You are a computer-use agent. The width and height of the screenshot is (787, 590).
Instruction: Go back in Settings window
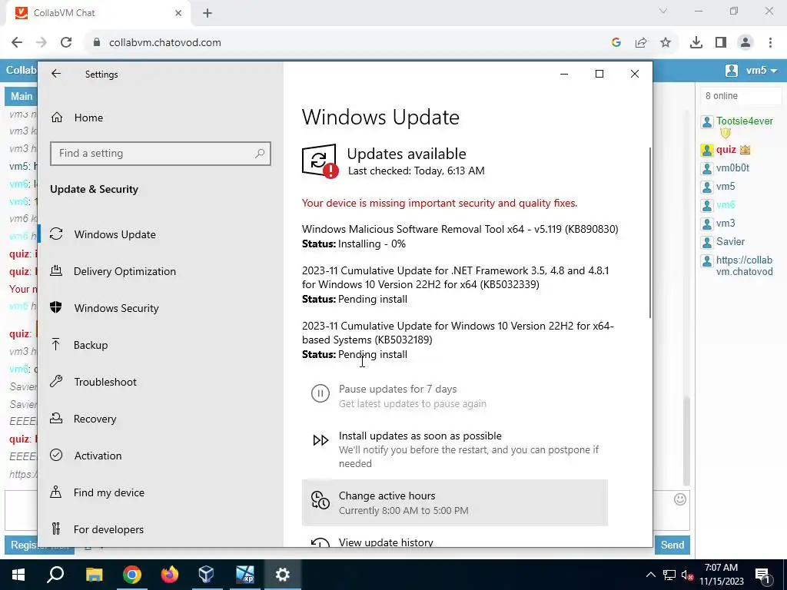click(x=55, y=74)
